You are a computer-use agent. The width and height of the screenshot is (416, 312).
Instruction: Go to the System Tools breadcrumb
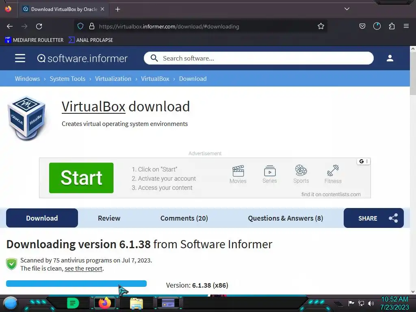pos(68,79)
